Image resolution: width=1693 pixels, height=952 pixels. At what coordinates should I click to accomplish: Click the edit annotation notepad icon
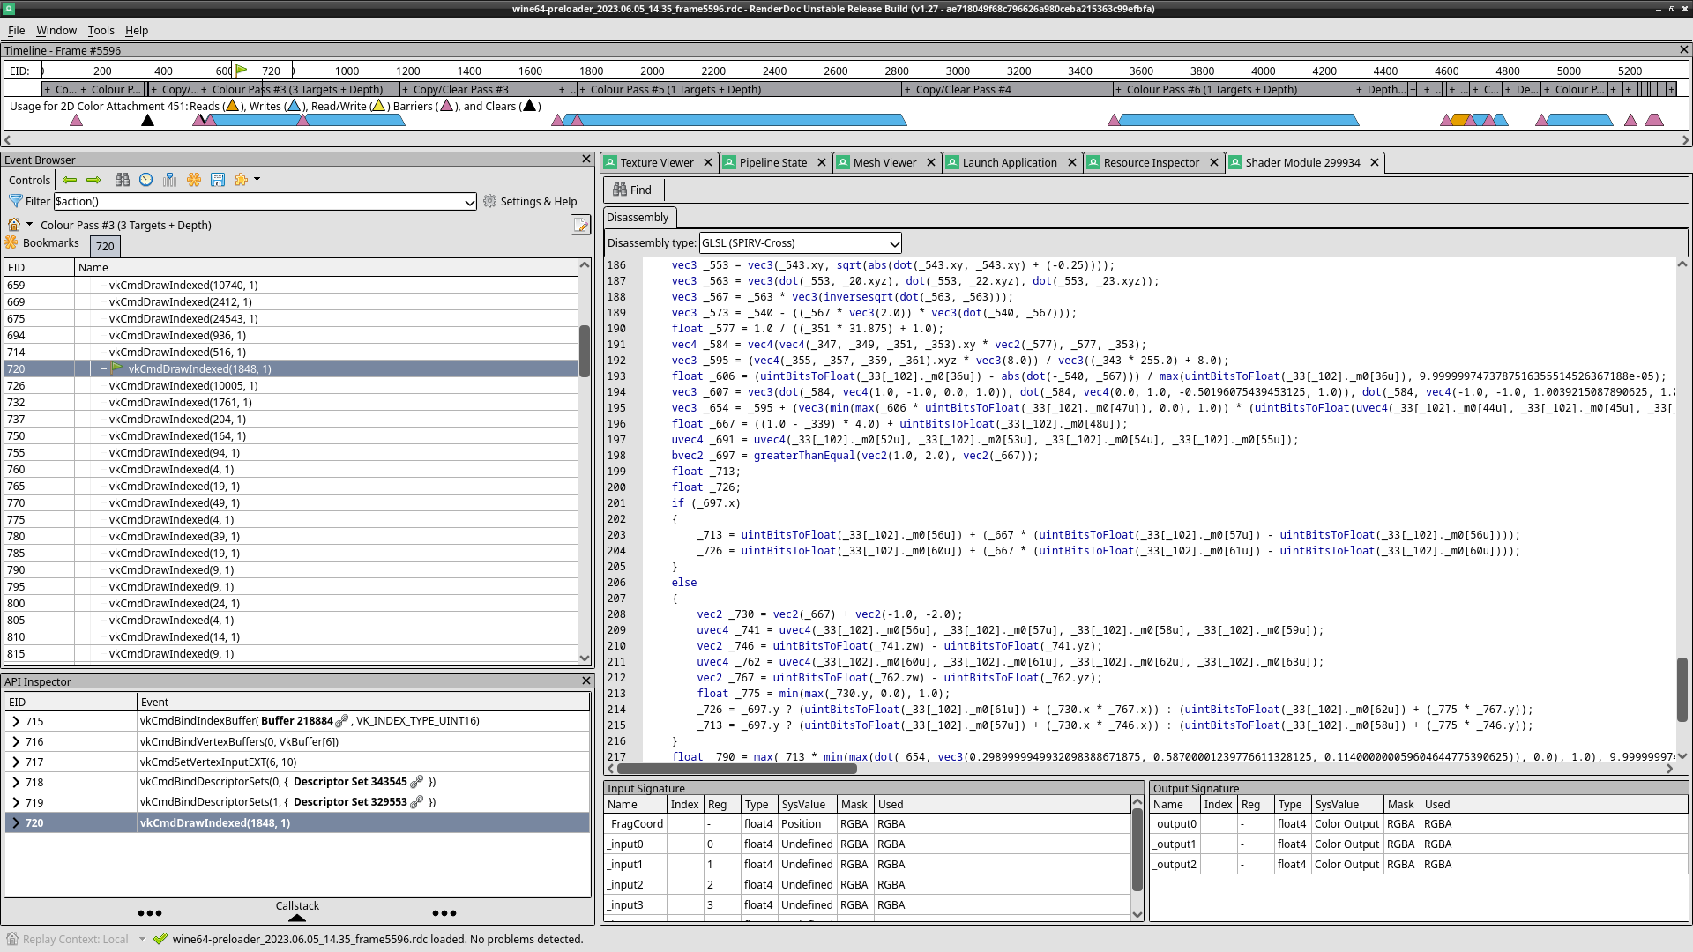click(x=580, y=225)
